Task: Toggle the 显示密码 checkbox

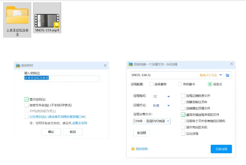Action: coord(26,99)
